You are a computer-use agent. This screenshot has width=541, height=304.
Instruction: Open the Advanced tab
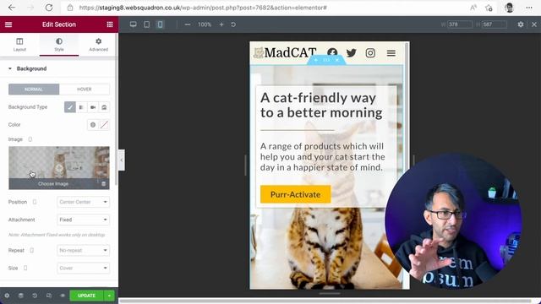point(98,45)
